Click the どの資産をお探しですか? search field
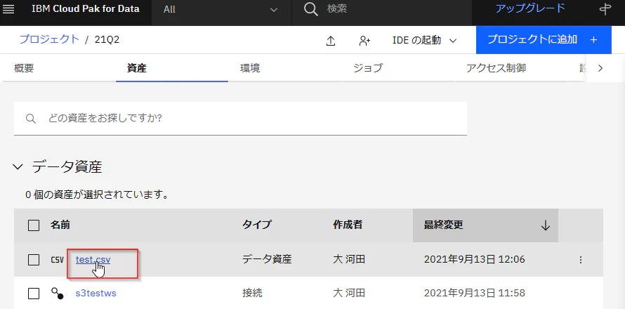The width and height of the screenshot is (625, 309). point(240,119)
